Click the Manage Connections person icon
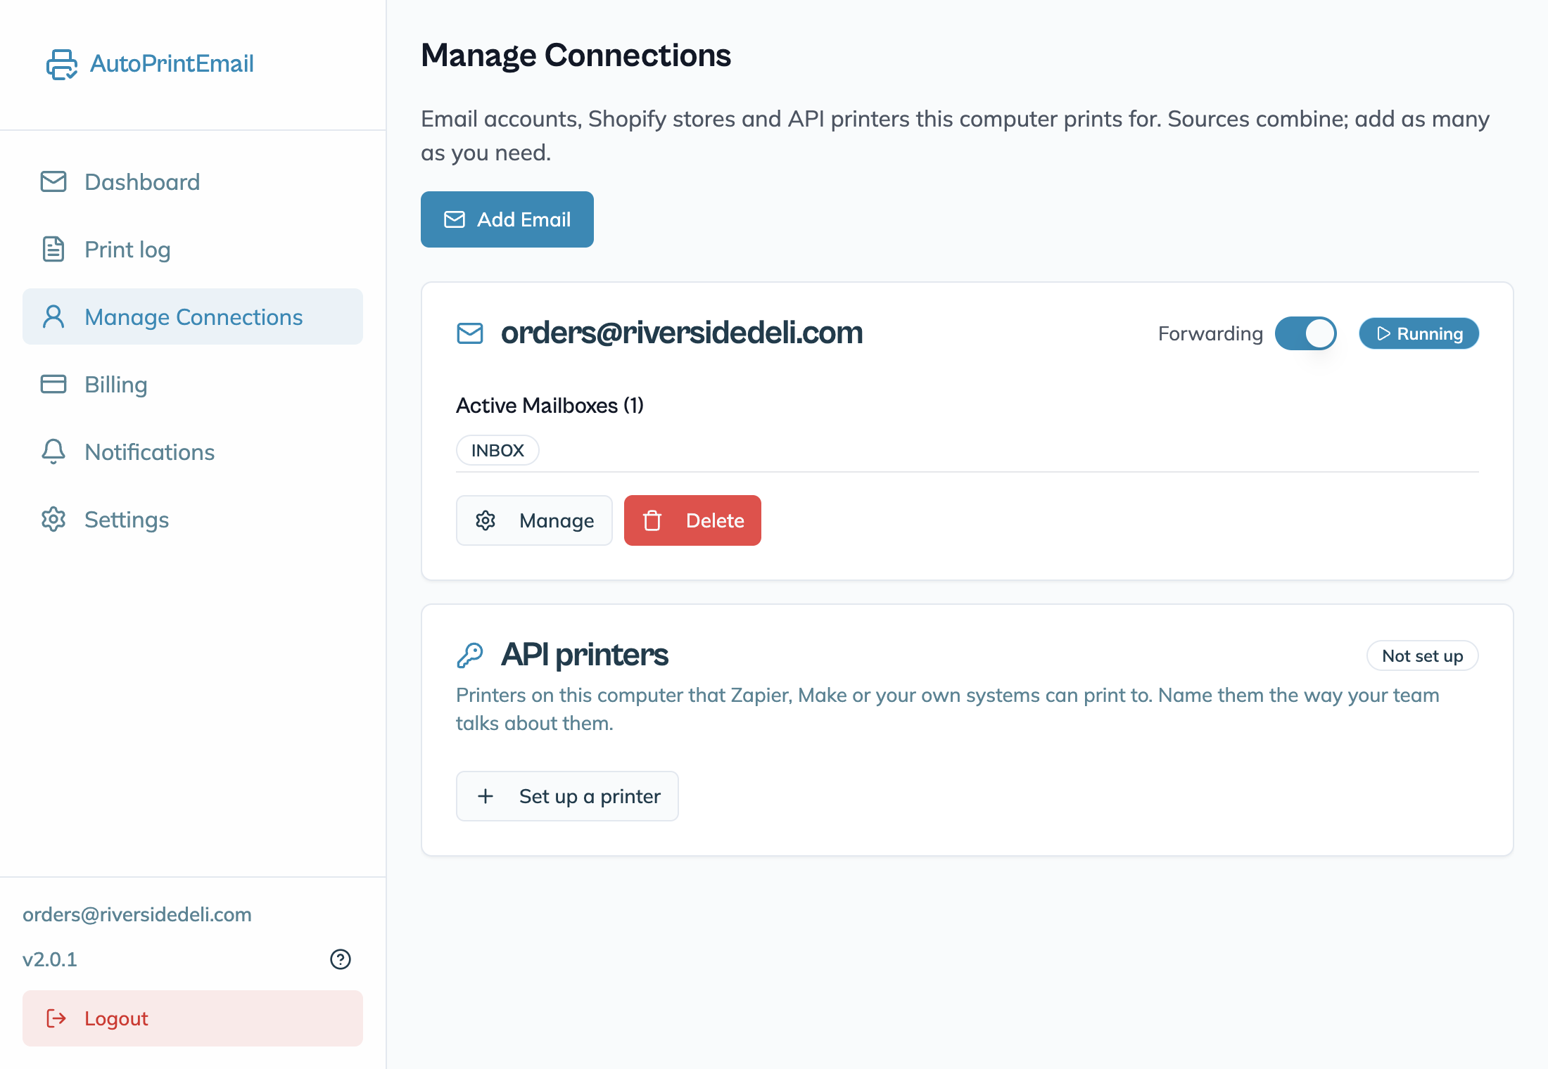 [53, 316]
